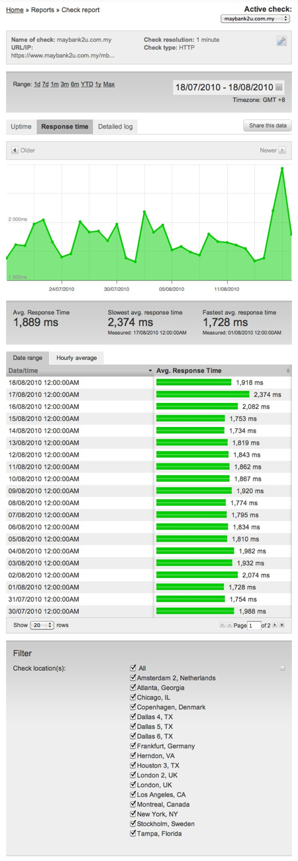Select row 02/08/2010 12:00:00AM
The width and height of the screenshot is (298, 861).
point(149,575)
